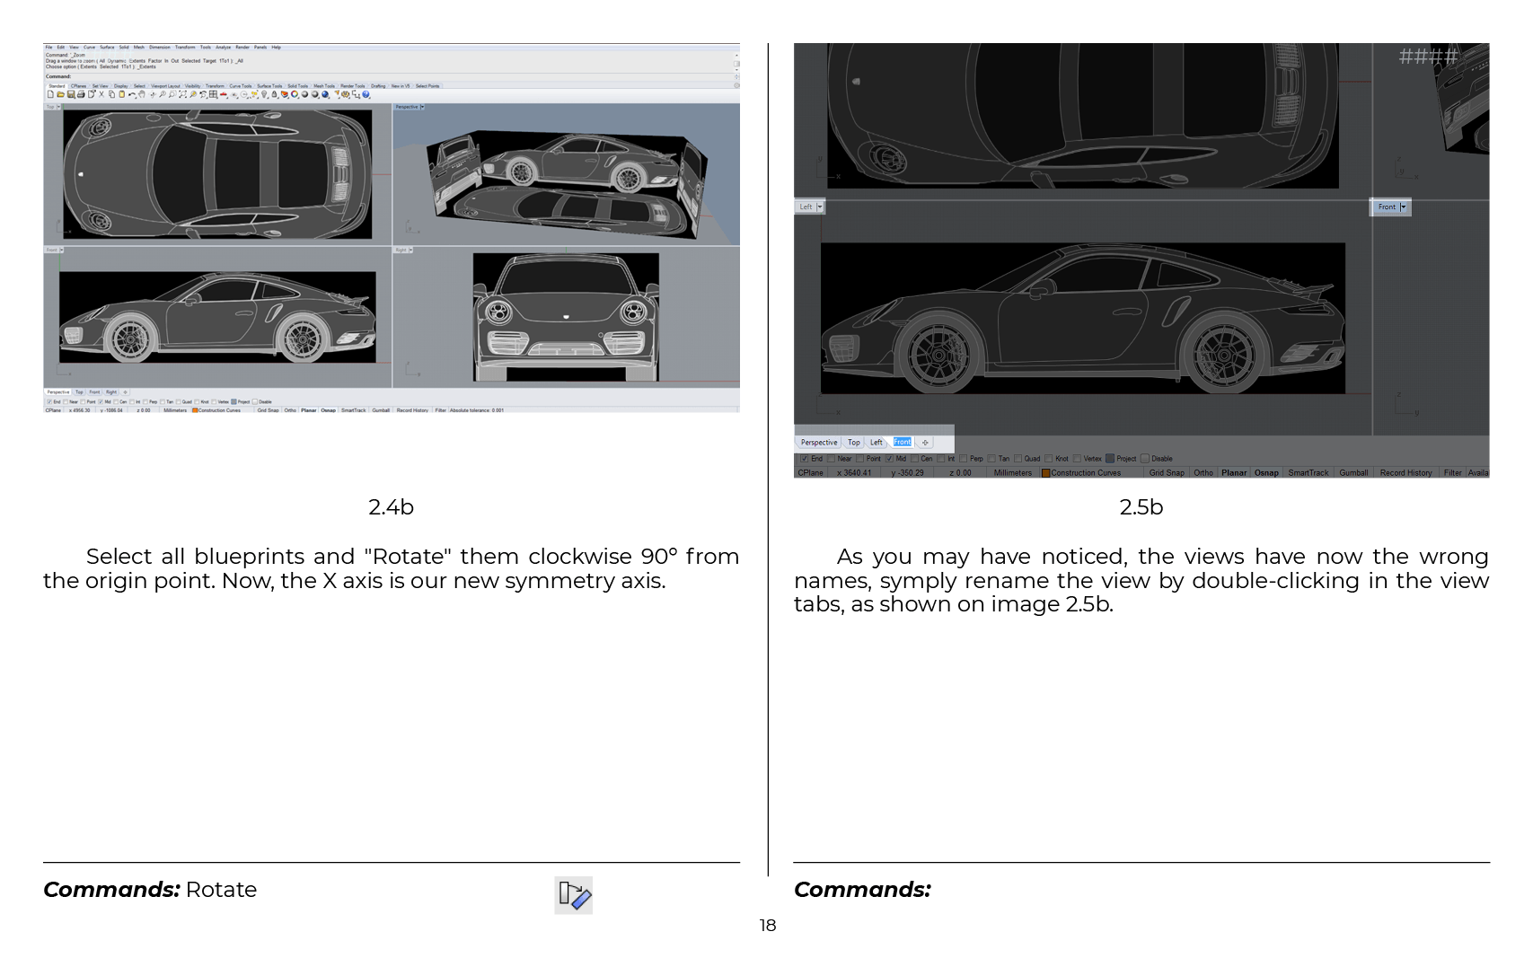Click the Open file folder icon
This screenshot has height=958, width=1533.
click(x=60, y=94)
